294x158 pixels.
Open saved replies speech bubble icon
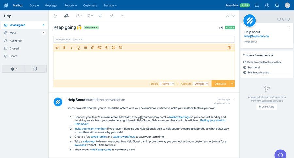click(x=121, y=48)
